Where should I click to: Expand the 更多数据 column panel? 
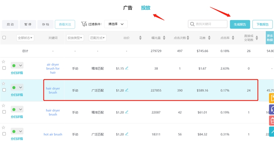click(270, 38)
